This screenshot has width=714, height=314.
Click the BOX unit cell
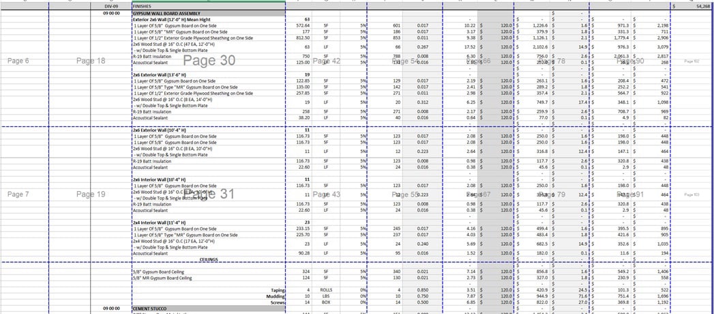[326, 302]
